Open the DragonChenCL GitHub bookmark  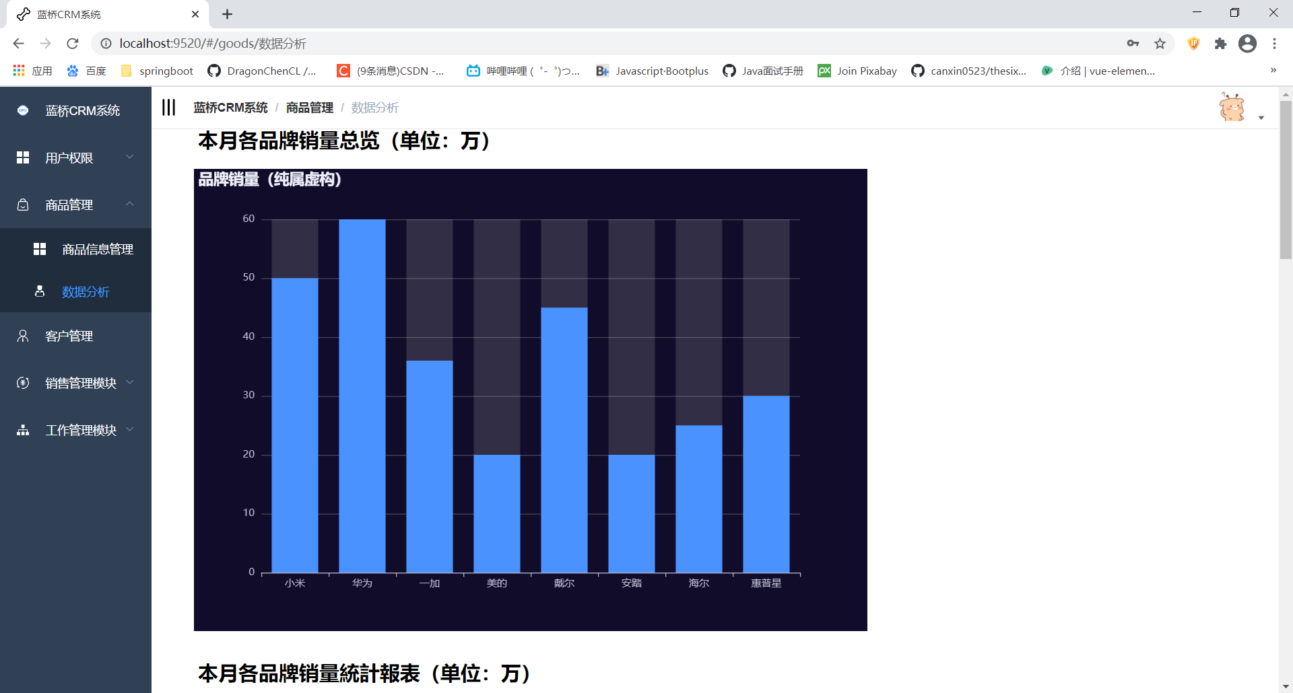[262, 71]
